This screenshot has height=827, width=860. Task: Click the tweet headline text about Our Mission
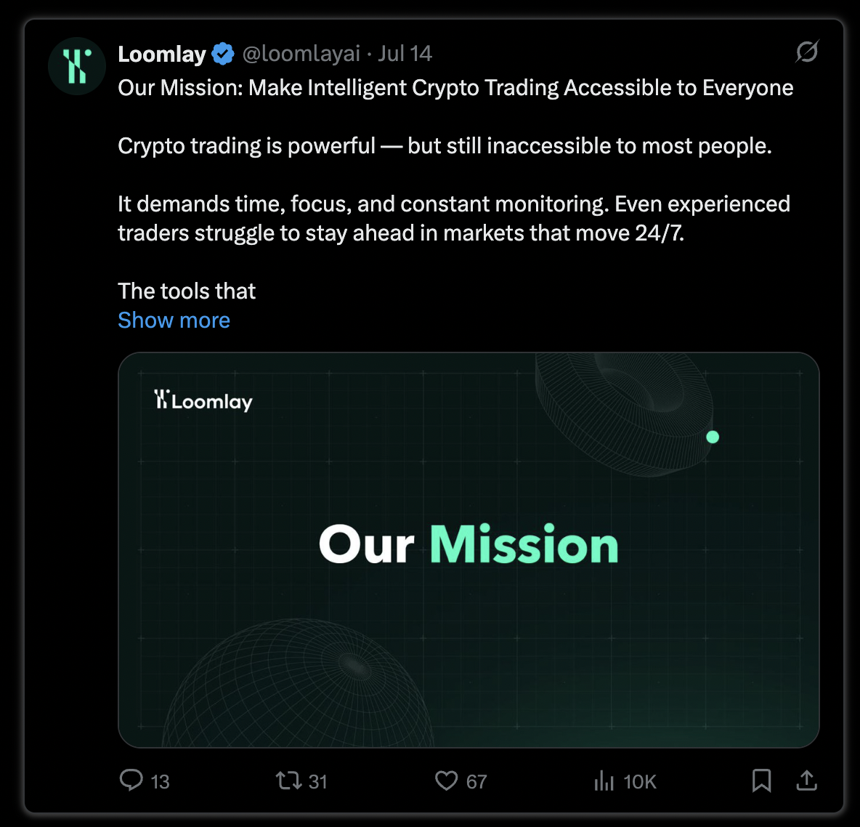pos(455,88)
